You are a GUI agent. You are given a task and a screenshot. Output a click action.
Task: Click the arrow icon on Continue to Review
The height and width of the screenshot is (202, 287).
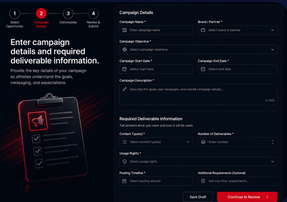coord(267,197)
